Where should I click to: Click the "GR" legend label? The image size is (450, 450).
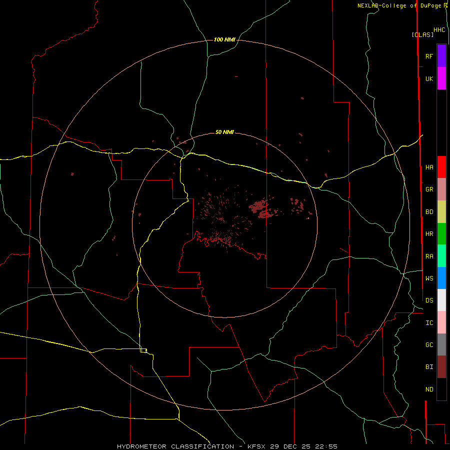429,189
